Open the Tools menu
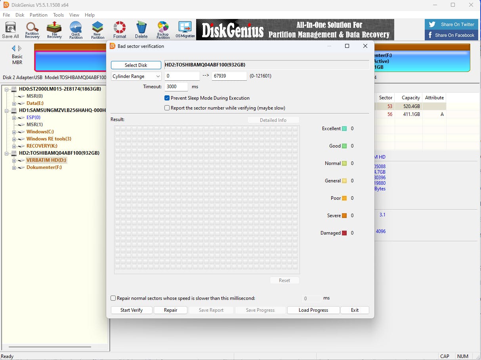Image resolution: width=481 pixels, height=360 pixels. pyautogui.click(x=58, y=15)
